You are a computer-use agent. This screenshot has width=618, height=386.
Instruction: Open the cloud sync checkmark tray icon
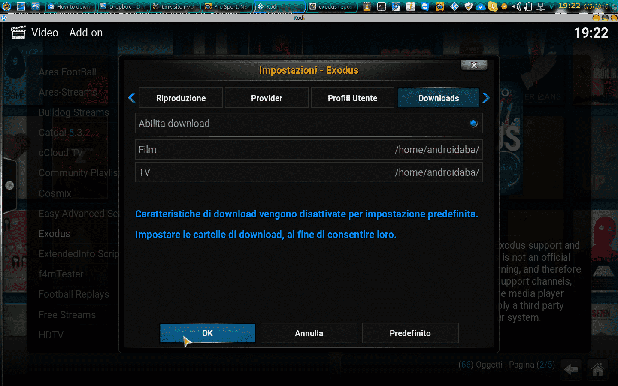point(481,6)
